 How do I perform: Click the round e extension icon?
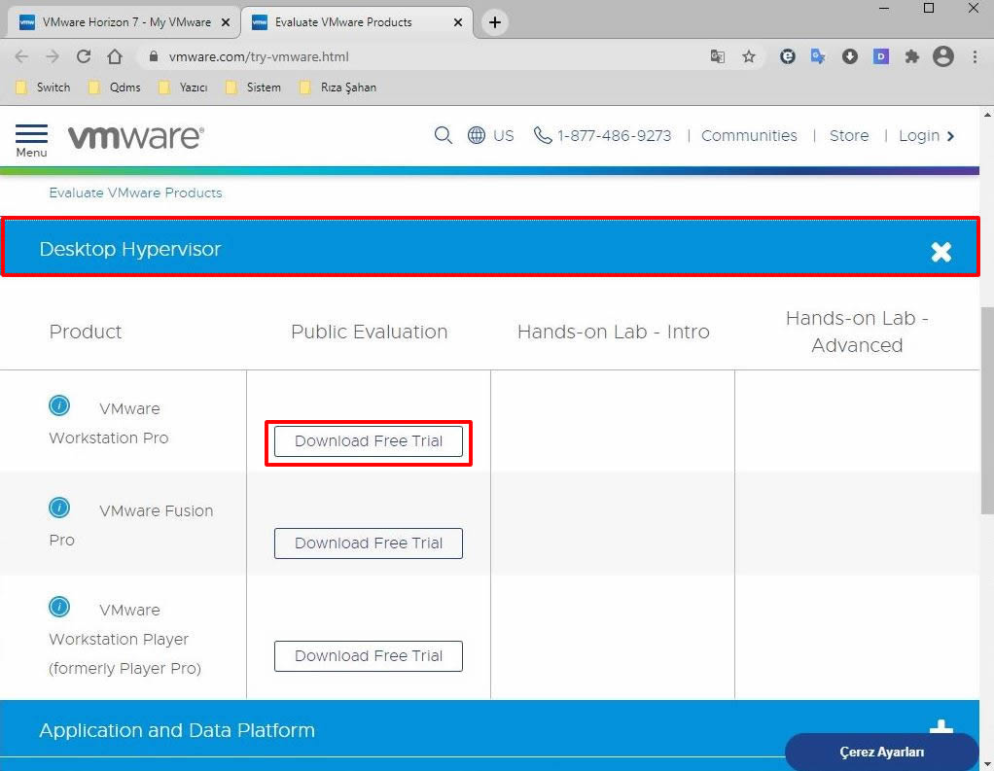click(x=788, y=56)
